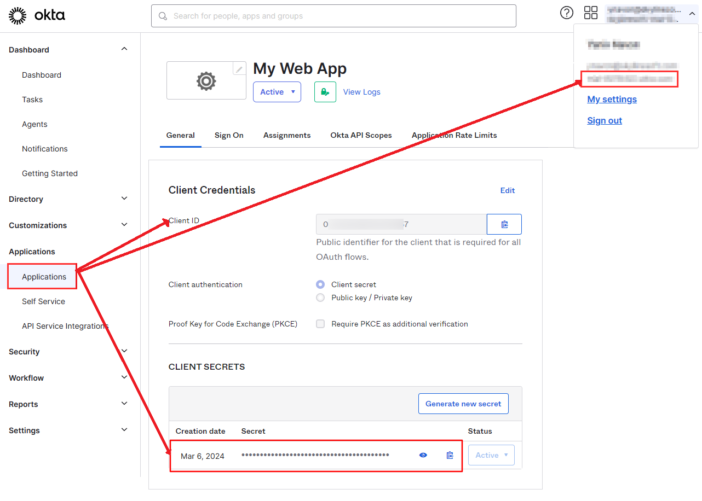Screen dimensions: 702x501
Task: Toggle Require PKCE as additional verification
Action: click(320, 324)
